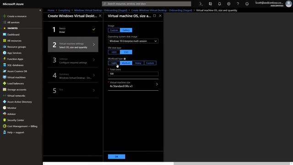Click the Search resources search box

(146, 4)
